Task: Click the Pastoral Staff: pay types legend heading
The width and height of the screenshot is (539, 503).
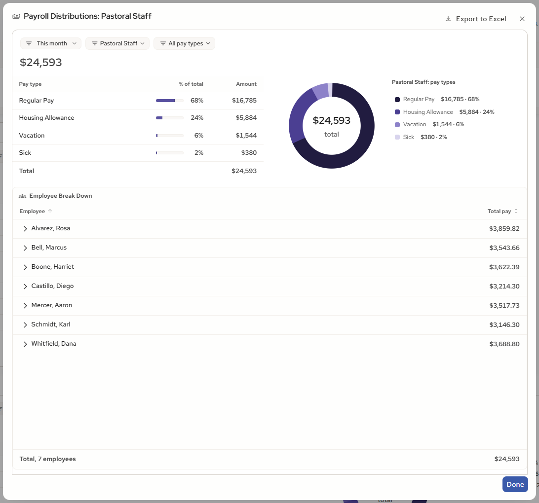Action: (423, 82)
